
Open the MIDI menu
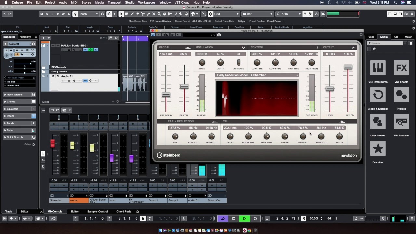pyautogui.click(x=74, y=2)
